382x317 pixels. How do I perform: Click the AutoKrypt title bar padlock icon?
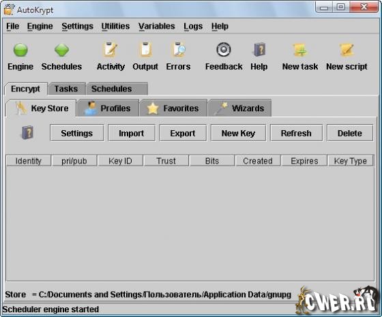pos(9,10)
